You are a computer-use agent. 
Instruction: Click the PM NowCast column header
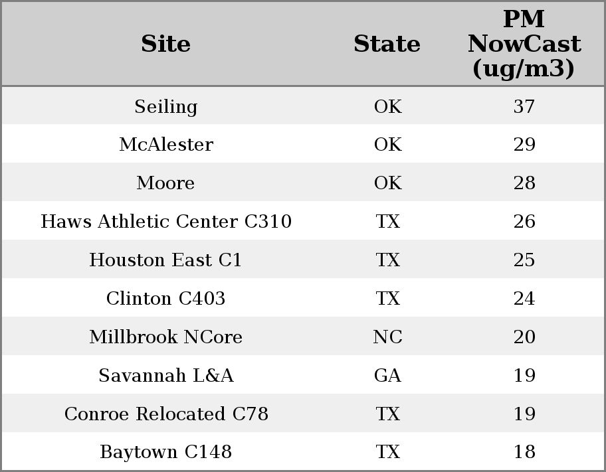(x=524, y=44)
